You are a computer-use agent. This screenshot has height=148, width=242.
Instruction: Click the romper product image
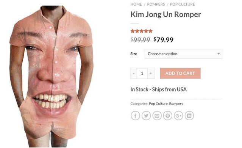coord(52,76)
